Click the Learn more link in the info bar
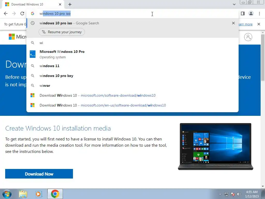 coord(245,24)
